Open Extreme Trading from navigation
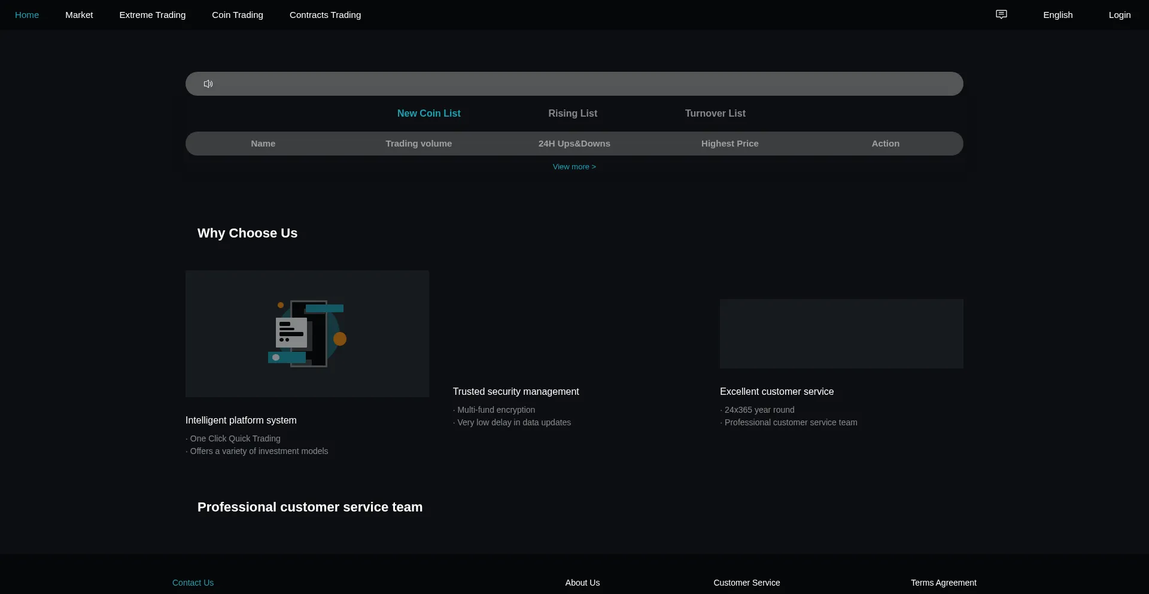 pos(153,15)
